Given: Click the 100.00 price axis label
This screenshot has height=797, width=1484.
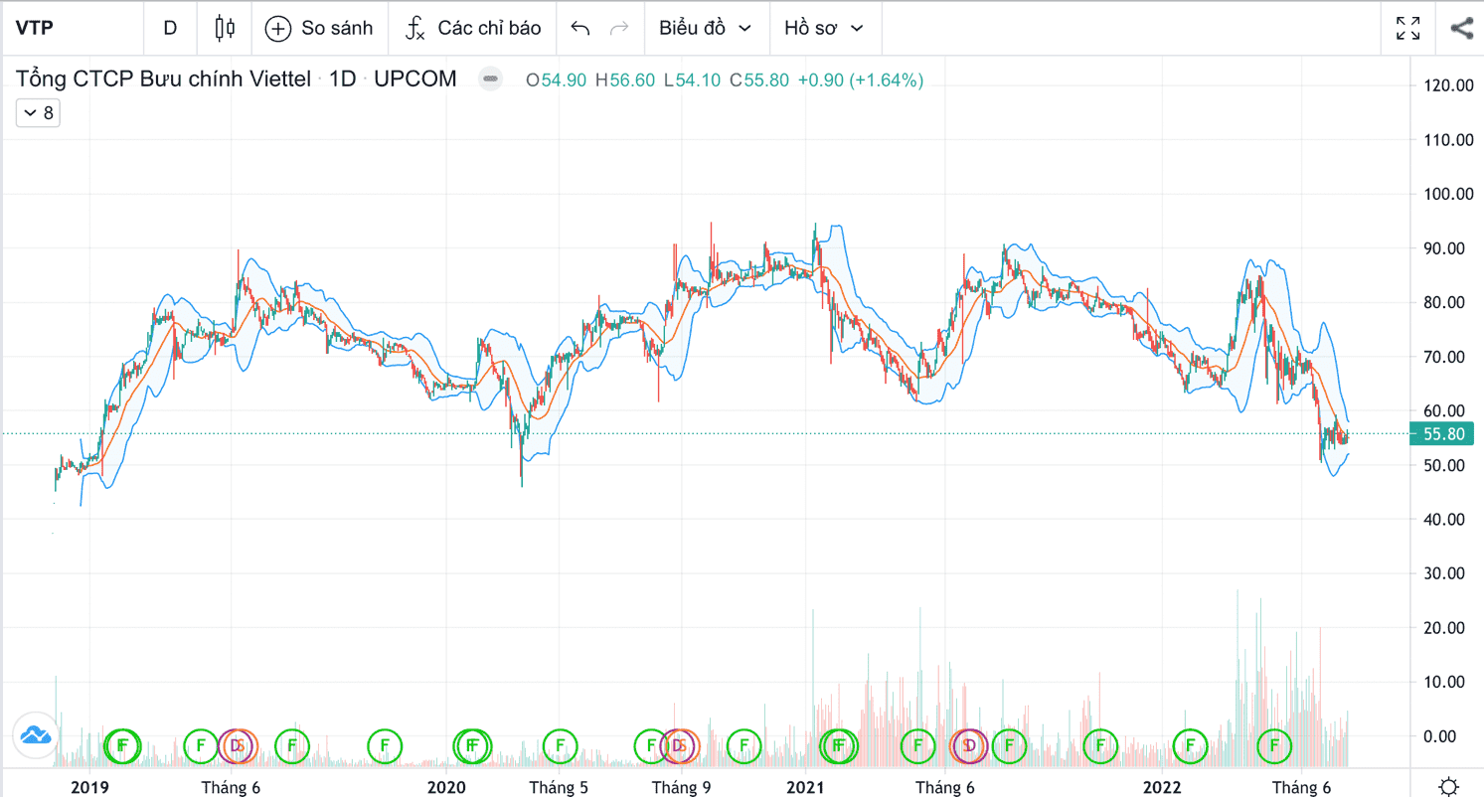Looking at the screenshot, I should click(x=1448, y=194).
